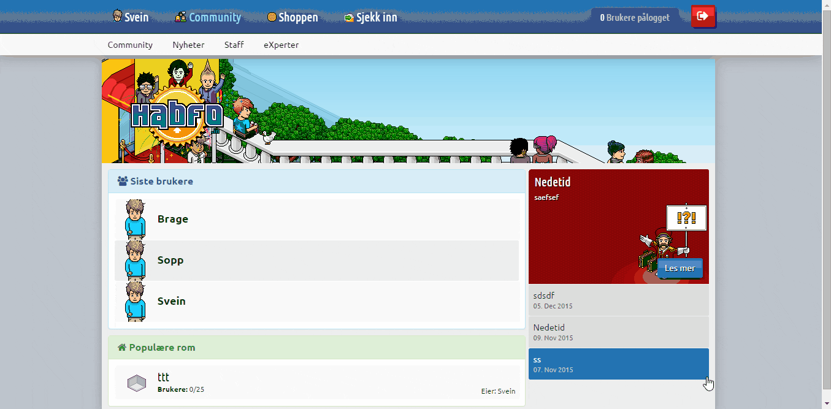
Task: Select the eXperter submenu tab
Action: [x=281, y=45]
